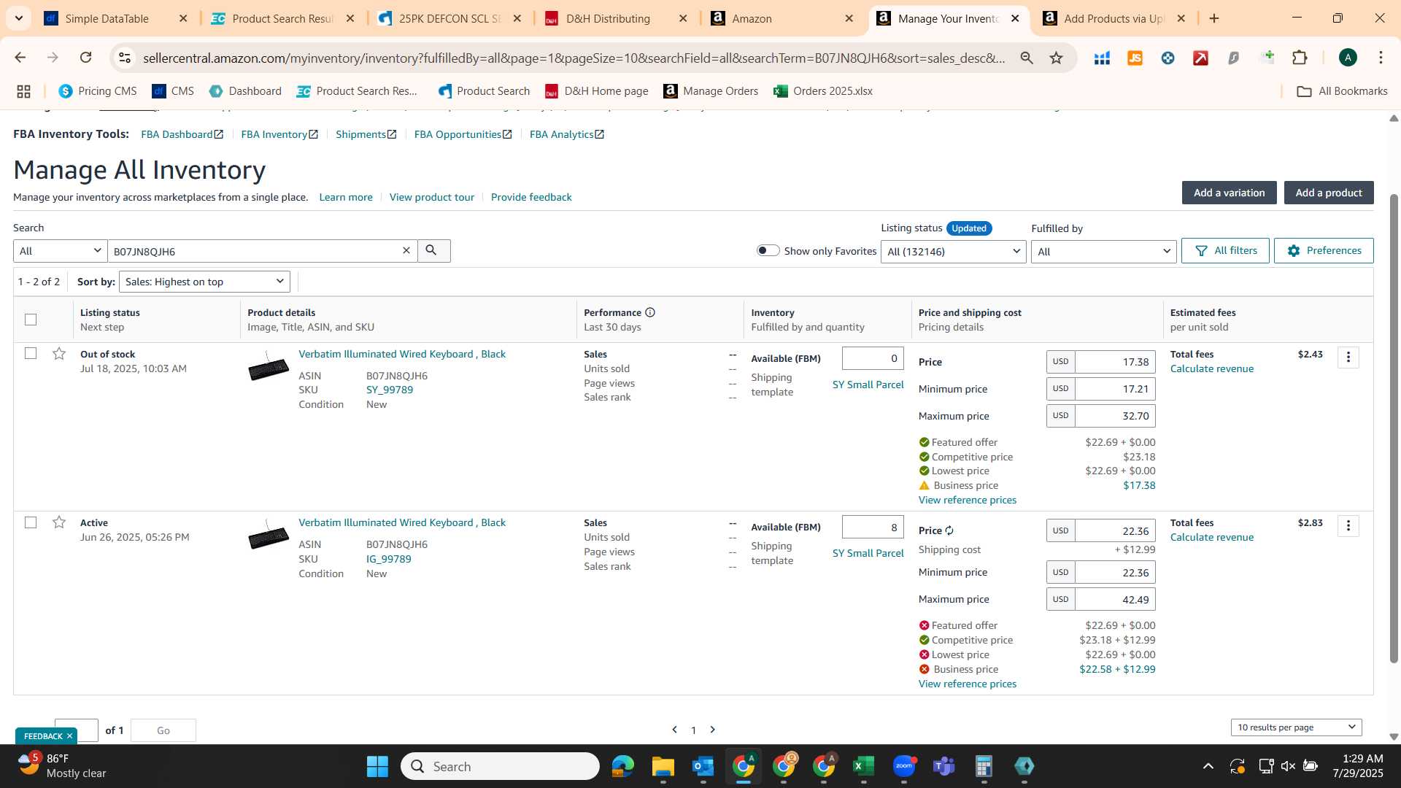Image resolution: width=1401 pixels, height=788 pixels.
Task: Bookmark this page star icon
Action: (1056, 58)
